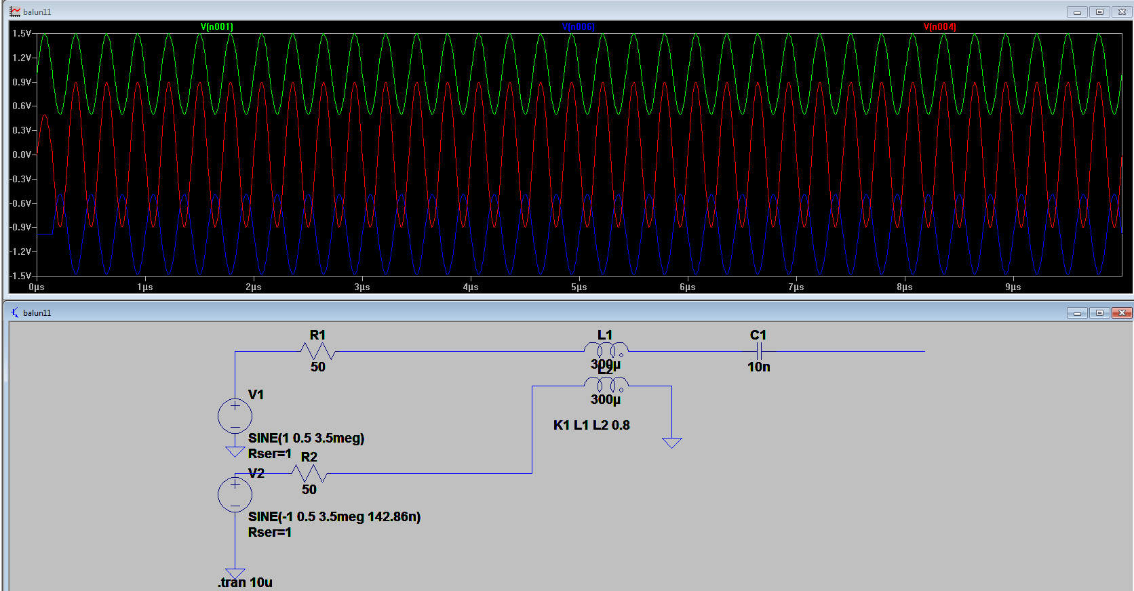Viewport: 1134px width, 591px height.
Task: Click the ground symbol under V2
Action: [x=235, y=574]
